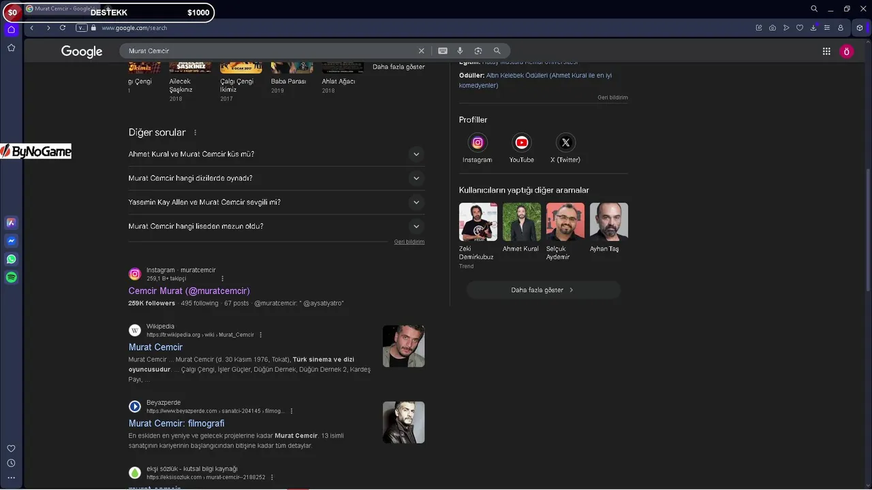The height and width of the screenshot is (490, 872).
Task: Open Spotify from the sidebar
Action: pyautogui.click(x=11, y=278)
